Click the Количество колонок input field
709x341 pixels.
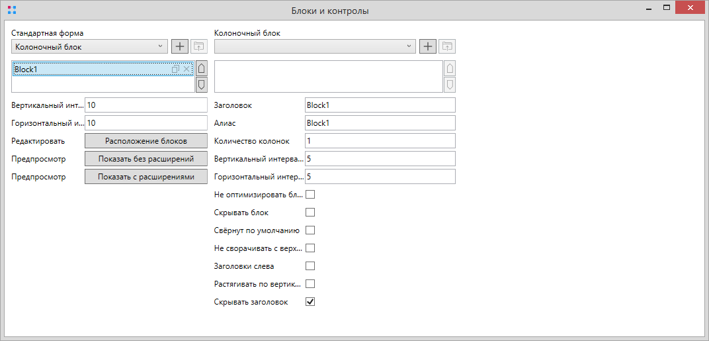click(380, 141)
